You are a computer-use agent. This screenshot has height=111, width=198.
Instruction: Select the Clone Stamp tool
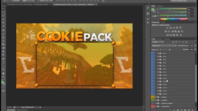point(3,37)
